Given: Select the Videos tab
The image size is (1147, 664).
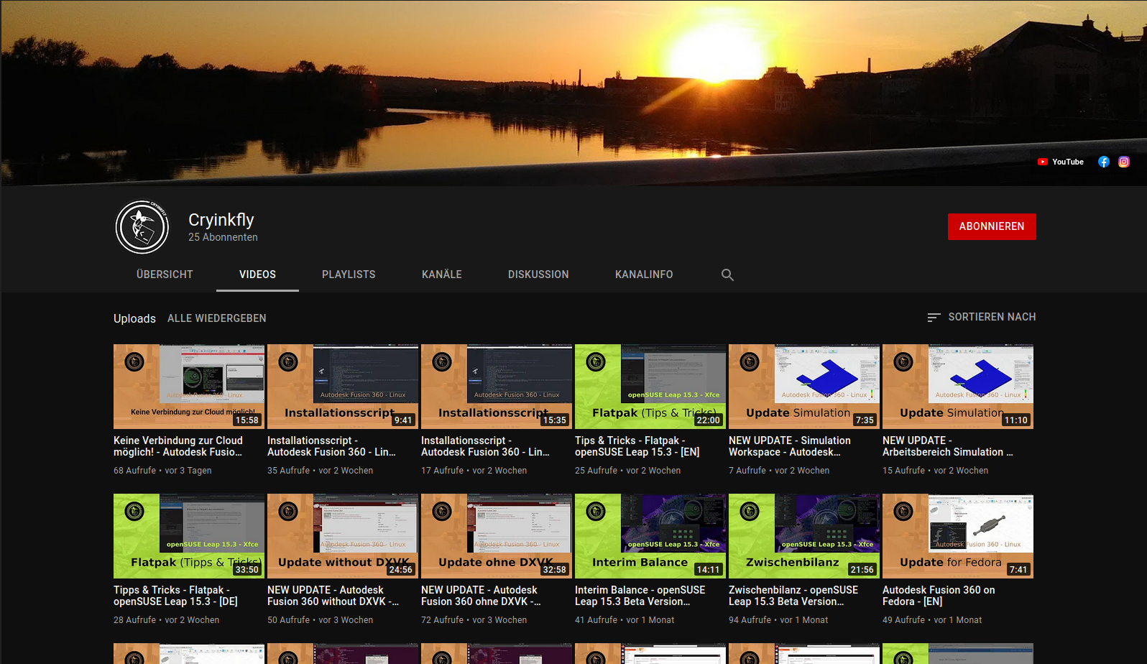Looking at the screenshot, I should click(x=257, y=275).
